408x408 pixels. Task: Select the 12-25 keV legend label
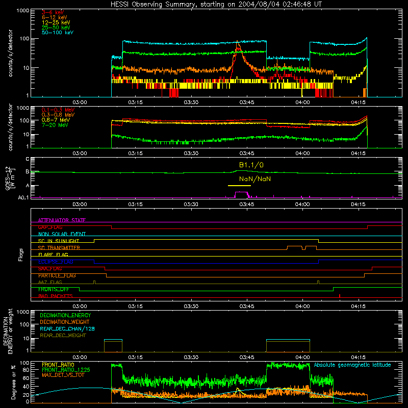click(x=56, y=22)
